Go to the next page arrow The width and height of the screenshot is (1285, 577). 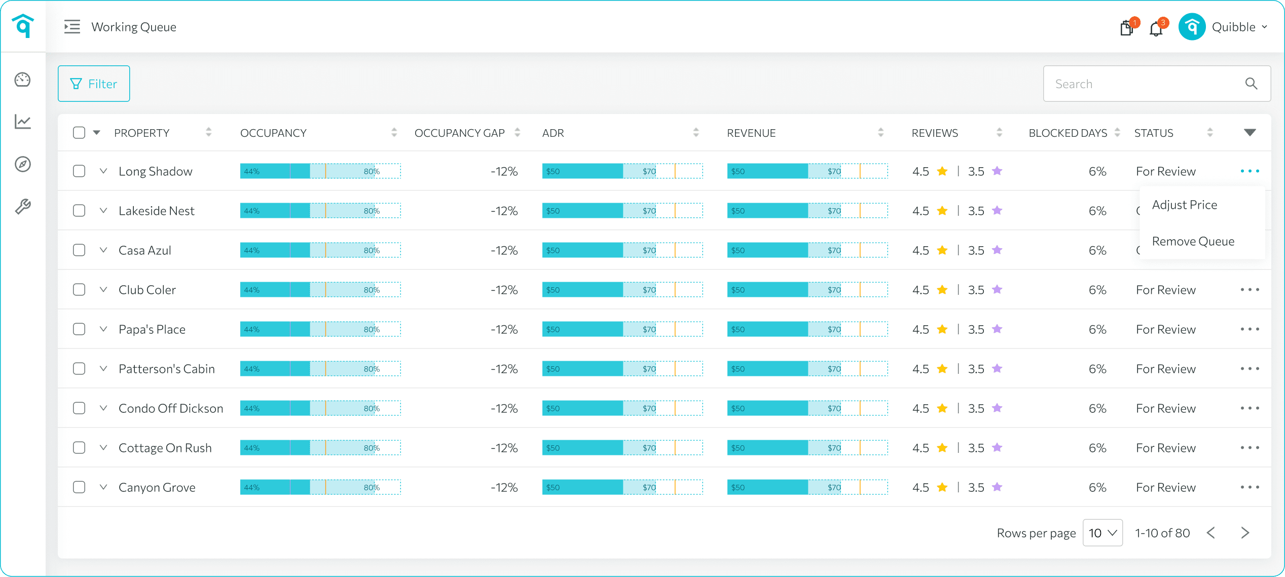pyautogui.click(x=1245, y=533)
